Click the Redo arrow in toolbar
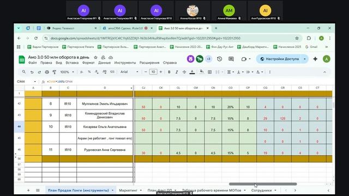The width and height of the screenshot is (349, 196). (x=39, y=72)
